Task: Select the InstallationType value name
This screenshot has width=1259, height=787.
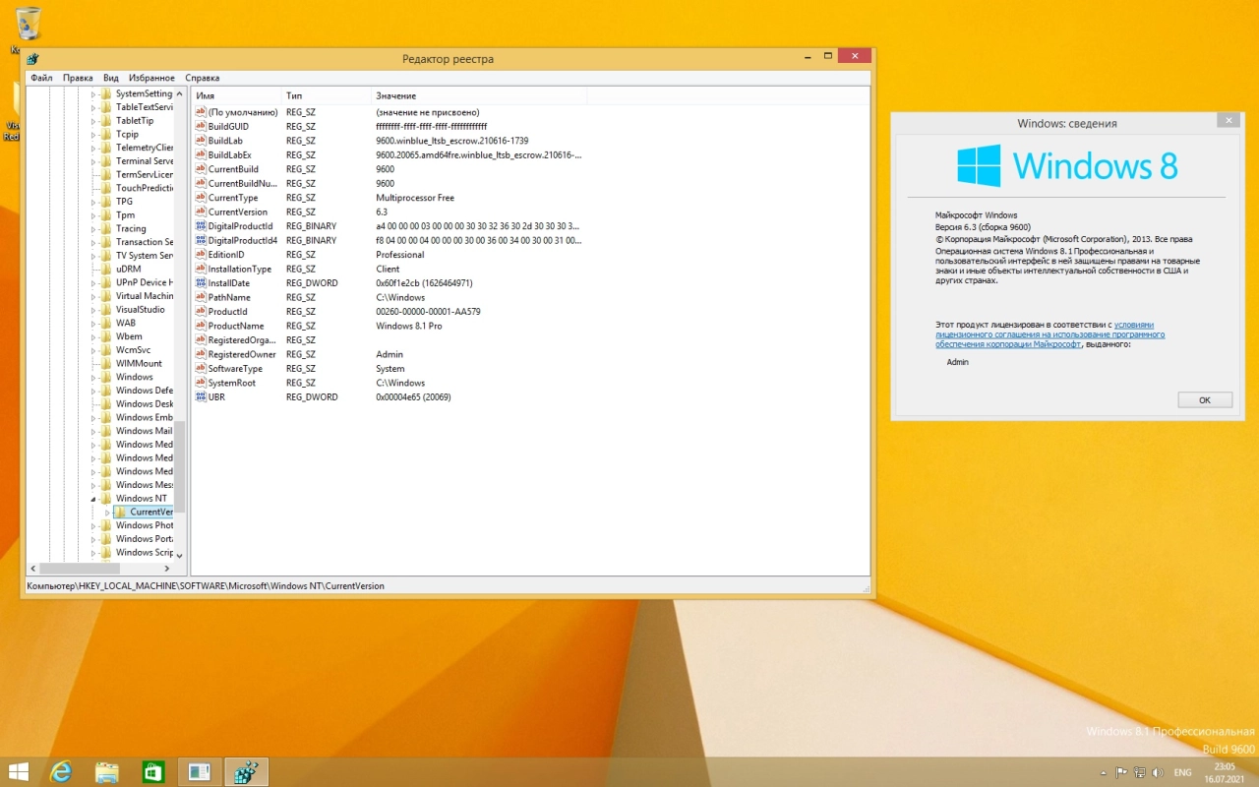Action: (239, 269)
